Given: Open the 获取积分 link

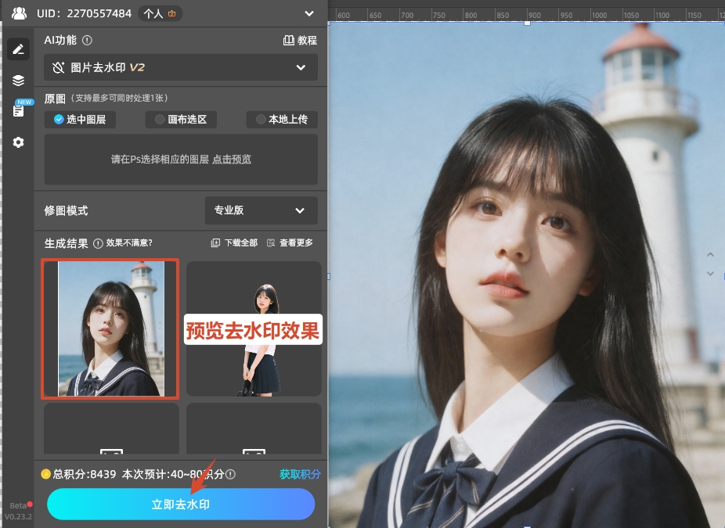Looking at the screenshot, I should pos(300,474).
